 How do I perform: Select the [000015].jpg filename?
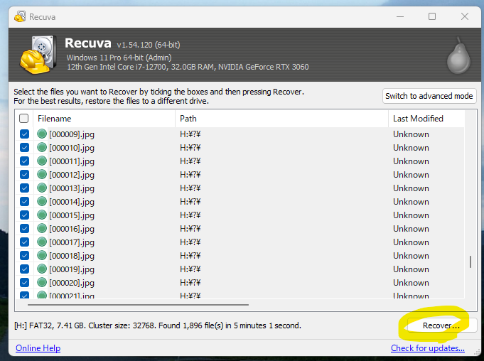tap(72, 215)
